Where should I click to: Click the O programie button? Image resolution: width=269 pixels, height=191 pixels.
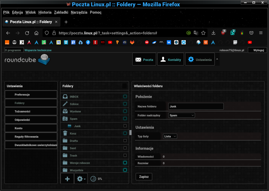pyautogui.click(x=14, y=50)
